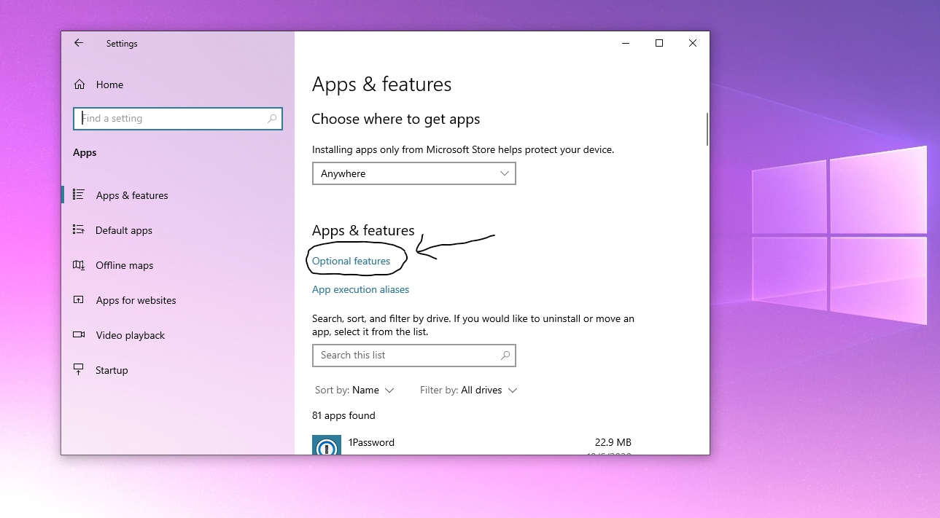The width and height of the screenshot is (940, 518).
Task: Click the magnifier in Find a setting box
Action: (272, 118)
